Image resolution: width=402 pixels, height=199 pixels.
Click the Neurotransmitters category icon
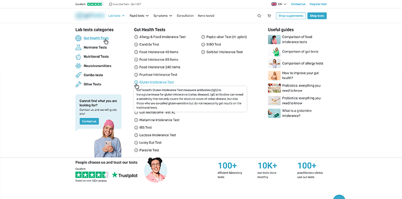pos(79,66)
